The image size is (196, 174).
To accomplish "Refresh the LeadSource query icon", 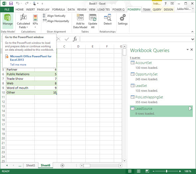I will [190, 109].
